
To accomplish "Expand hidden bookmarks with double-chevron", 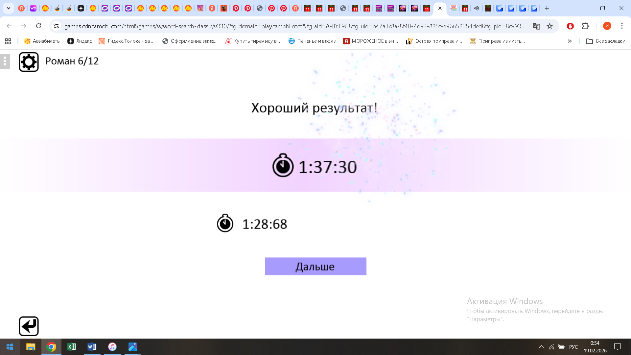I will coord(570,41).
